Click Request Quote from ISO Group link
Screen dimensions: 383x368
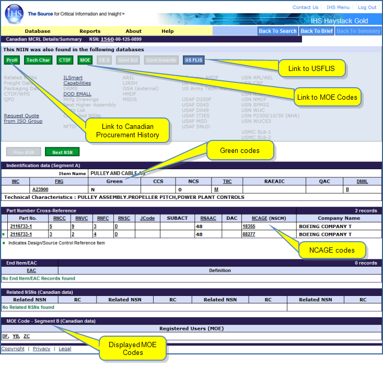tap(23, 118)
